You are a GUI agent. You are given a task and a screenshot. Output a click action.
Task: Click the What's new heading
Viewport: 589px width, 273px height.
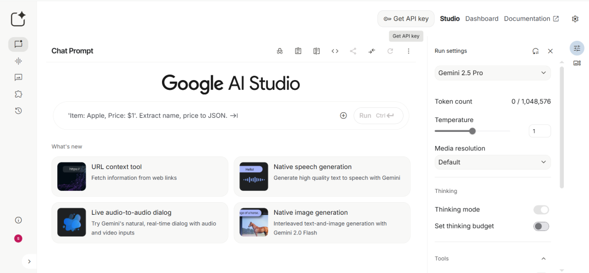[x=67, y=147]
